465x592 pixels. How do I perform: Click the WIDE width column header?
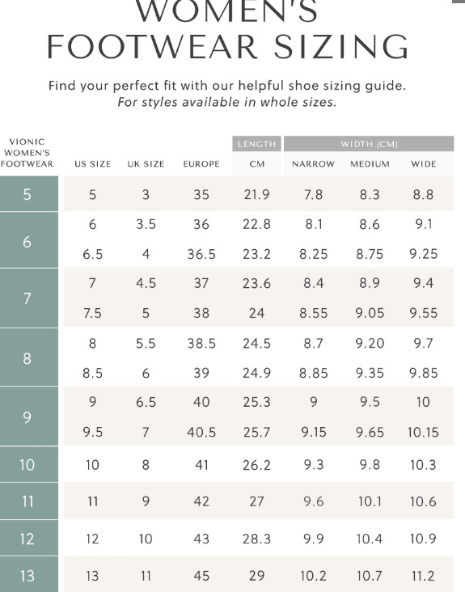pos(424,164)
